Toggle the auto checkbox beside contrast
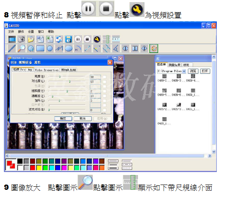 pos(104,82)
